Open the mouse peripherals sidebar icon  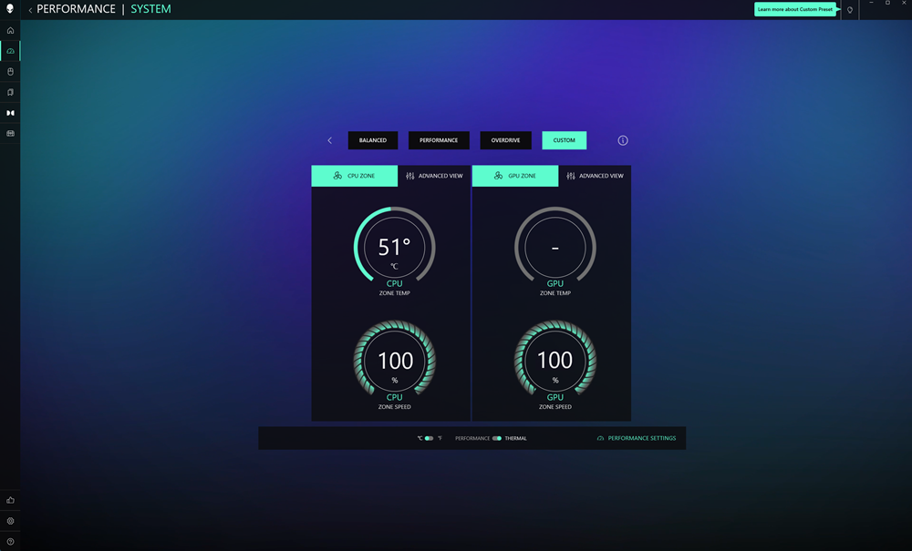10,71
